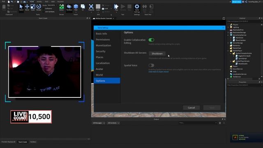Image resolution: width=263 pixels, height=148 pixels.
Task: Click the Output filter field
Action: click(198, 123)
